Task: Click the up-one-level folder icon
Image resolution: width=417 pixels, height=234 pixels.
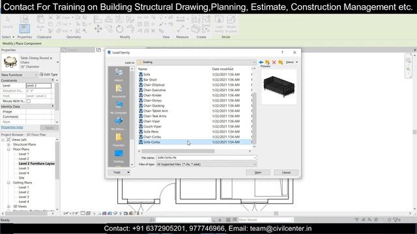Action: pyautogui.click(x=267, y=62)
